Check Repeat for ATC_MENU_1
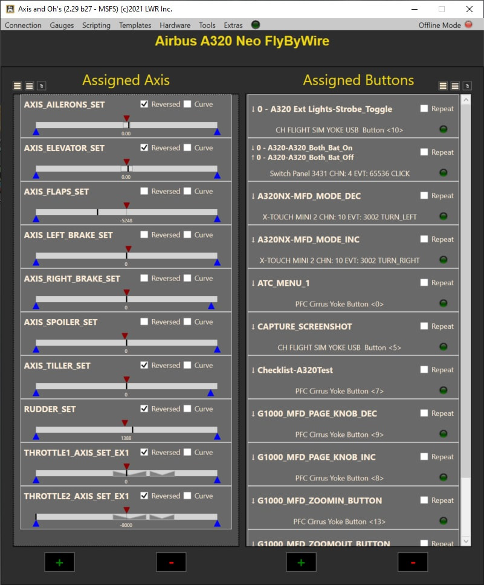 click(424, 283)
